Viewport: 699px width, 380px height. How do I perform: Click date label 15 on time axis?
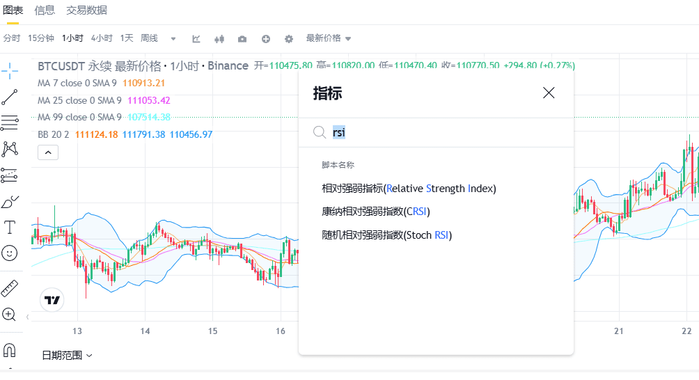(x=212, y=331)
